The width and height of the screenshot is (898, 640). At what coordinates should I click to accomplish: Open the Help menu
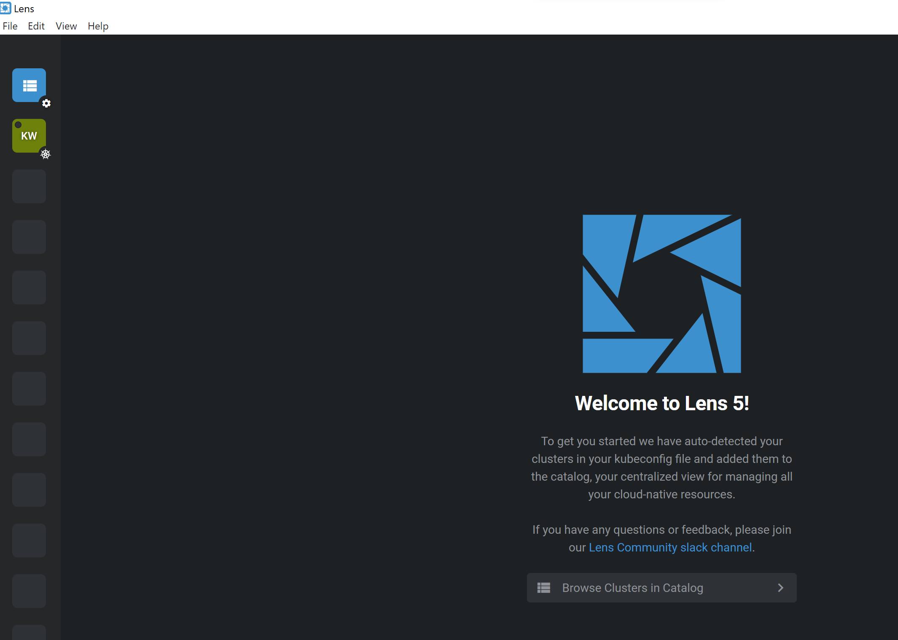[98, 26]
